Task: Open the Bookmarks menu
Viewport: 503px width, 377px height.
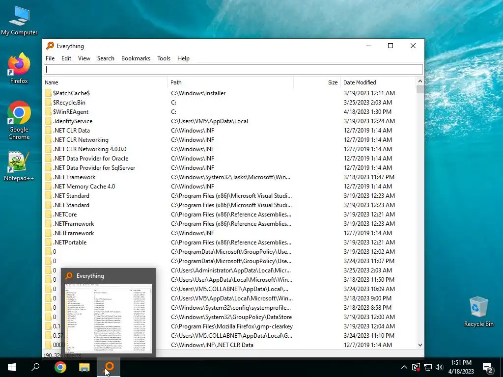Action: click(136, 58)
